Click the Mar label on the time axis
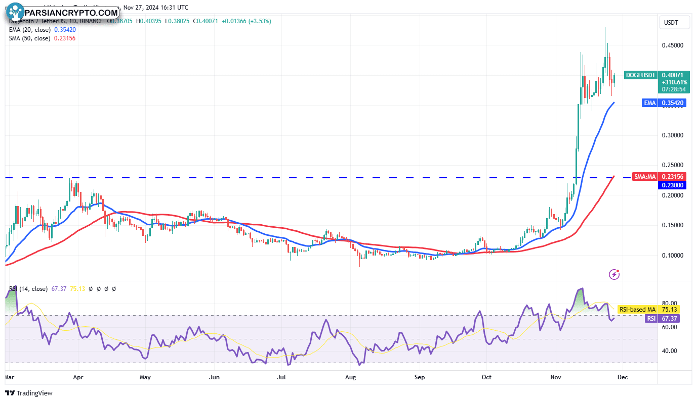The height and width of the screenshot is (402, 697). click(x=10, y=377)
